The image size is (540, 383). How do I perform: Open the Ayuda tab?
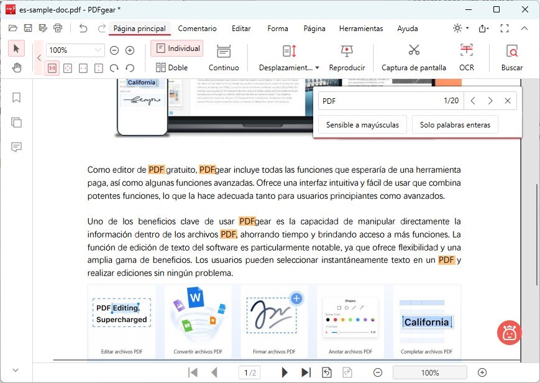[408, 29]
